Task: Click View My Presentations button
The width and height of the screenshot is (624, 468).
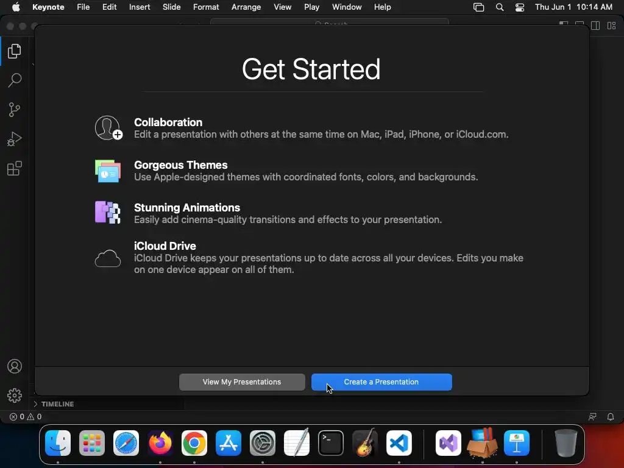Action: tap(242, 382)
